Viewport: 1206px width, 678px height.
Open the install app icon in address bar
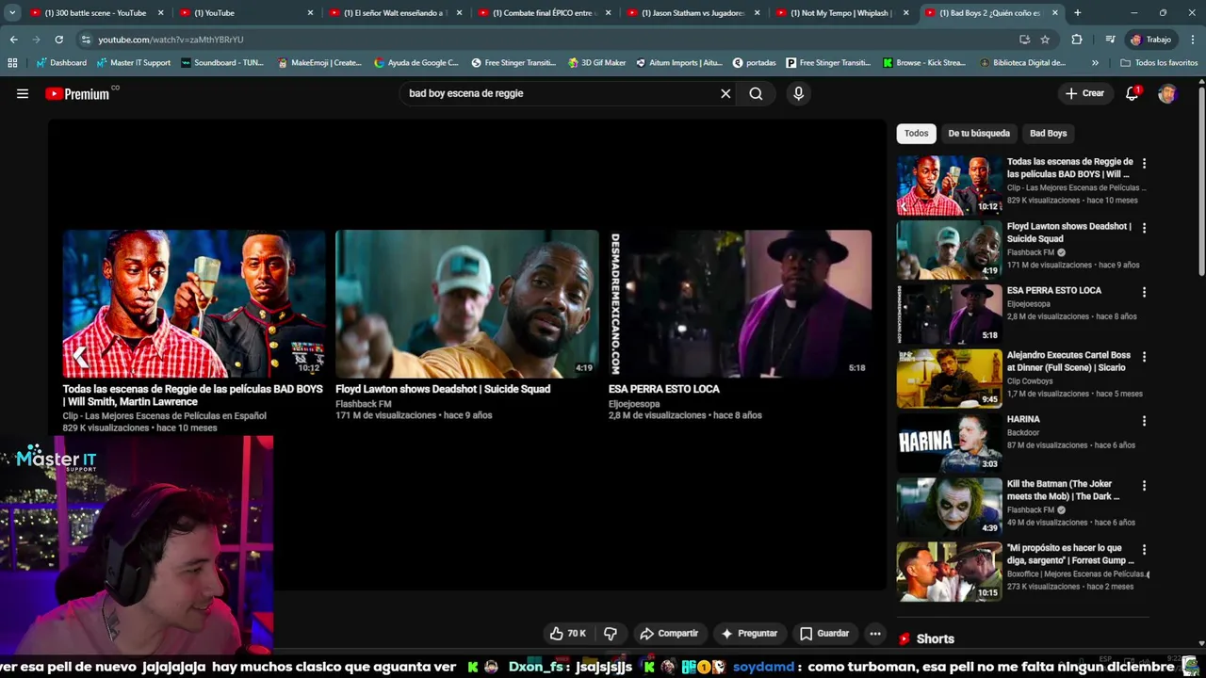tap(1024, 40)
